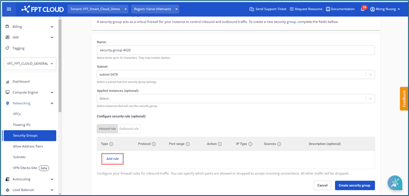This screenshot has height=196, width=409.
Task: Click the info icon beside Type
Action: tap(111, 144)
